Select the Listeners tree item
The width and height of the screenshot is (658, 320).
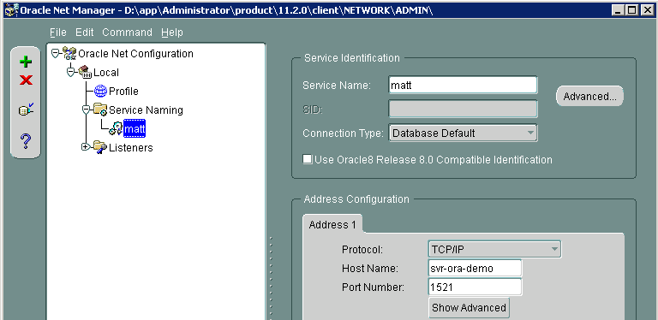click(131, 148)
